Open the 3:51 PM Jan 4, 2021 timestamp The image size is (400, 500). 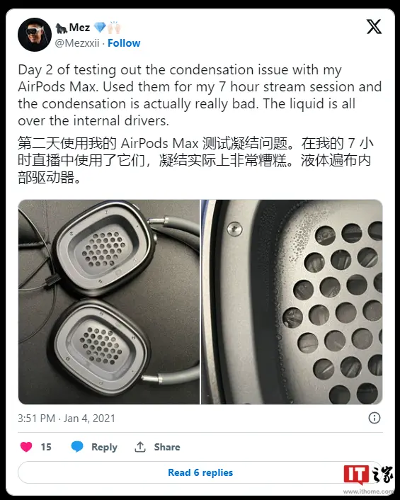point(67,418)
